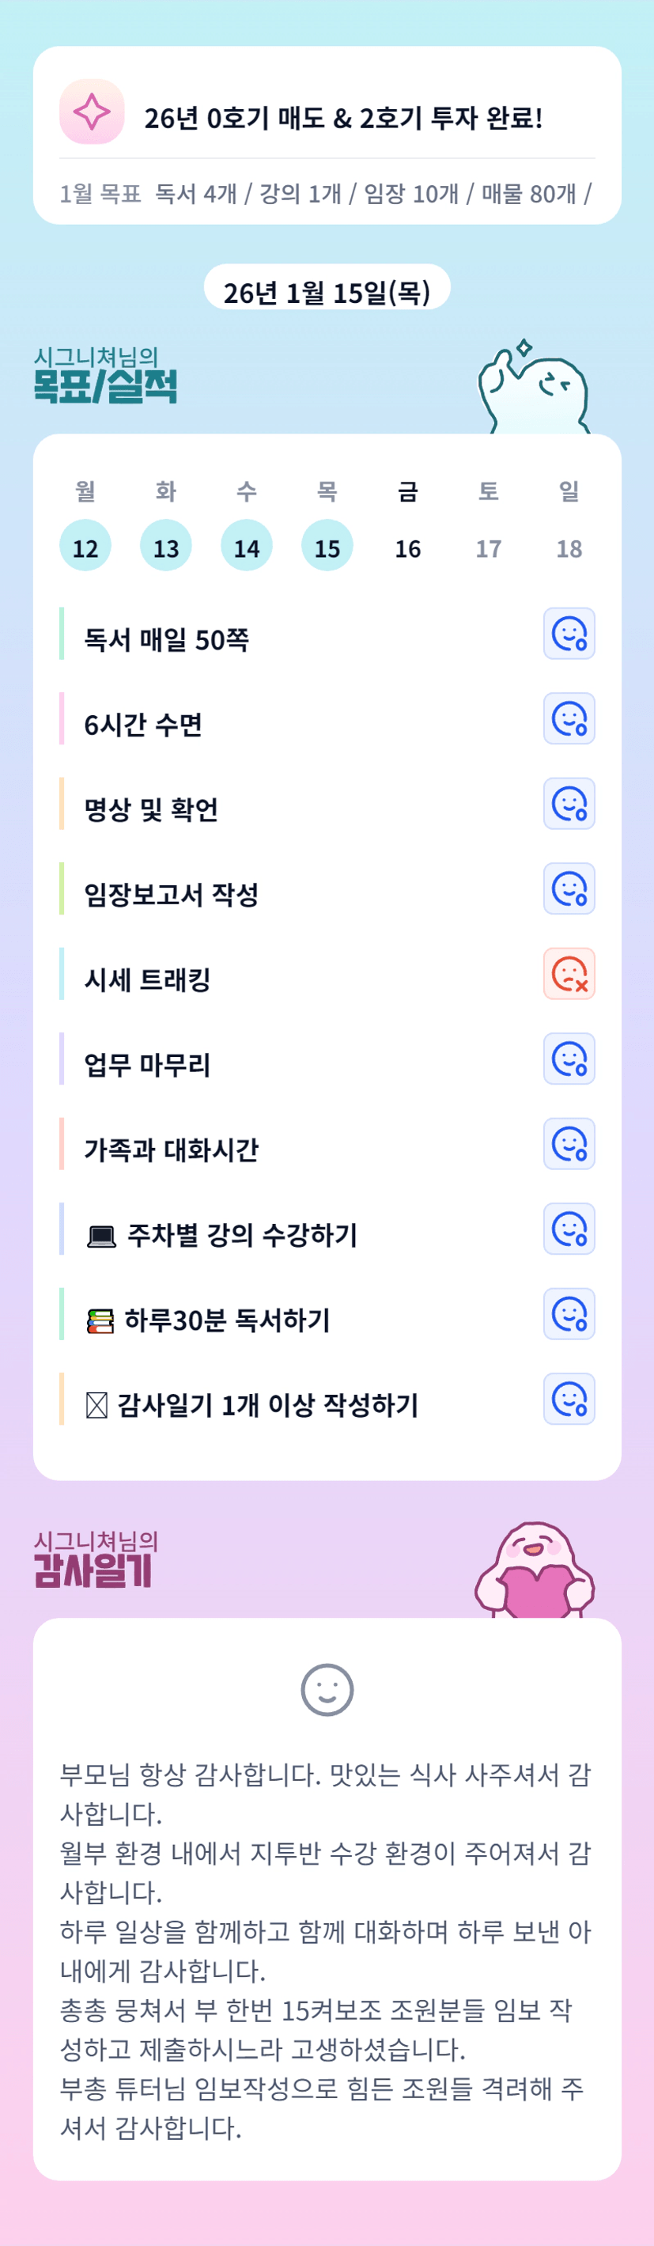Toggle status face for 6시간 수면
The width and height of the screenshot is (654, 2246).
click(569, 719)
